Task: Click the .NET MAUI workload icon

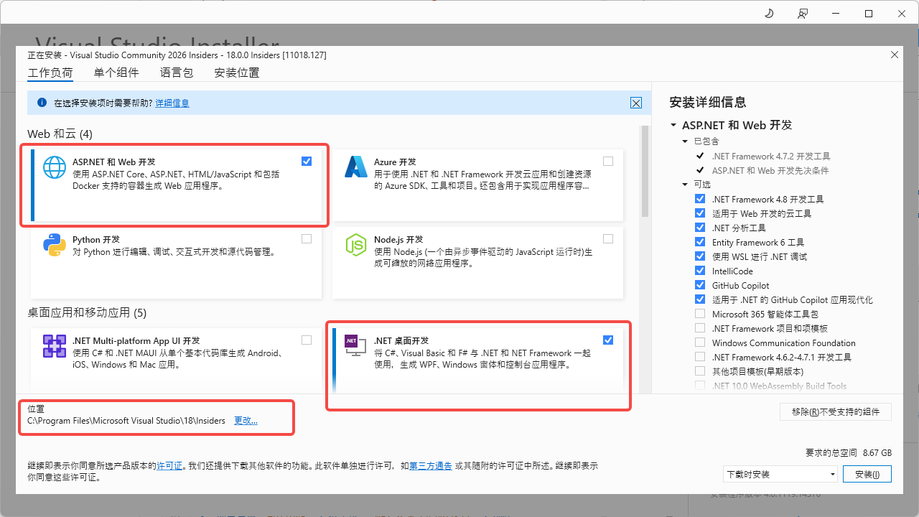Action: (x=55, y=346)
